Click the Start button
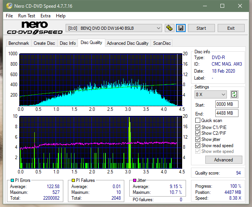Image resolution: width=252 pixels, height=207 pixels. [201, 28]
